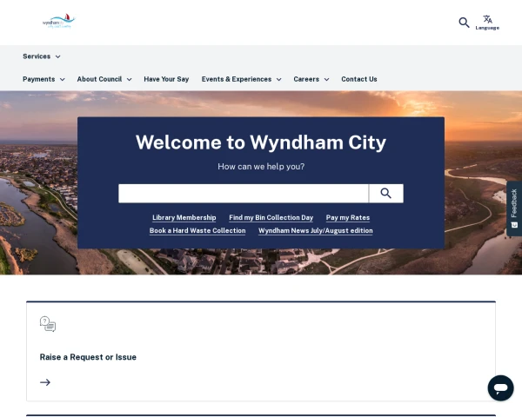Focus the How can we help search field
The image size is (522, 417).
244,193
